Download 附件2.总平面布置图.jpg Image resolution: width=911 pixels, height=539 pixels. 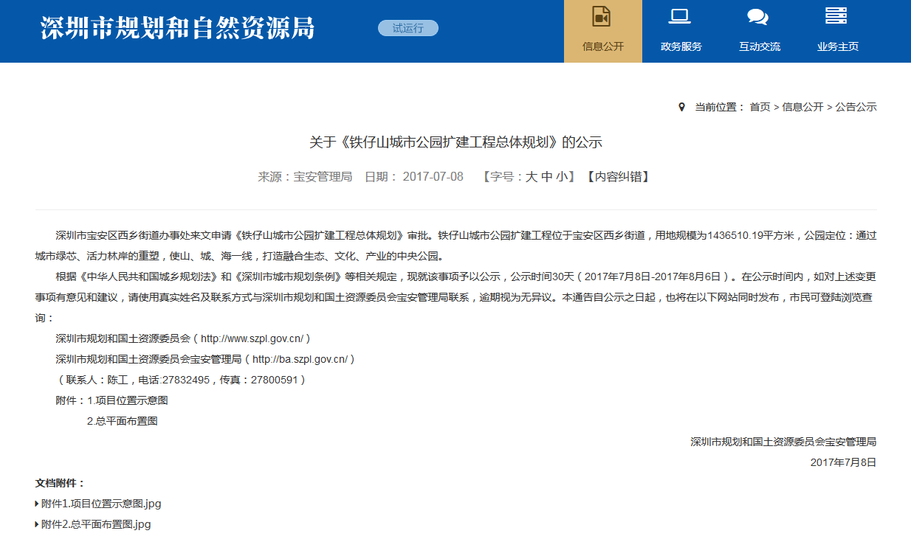(96, 524)
